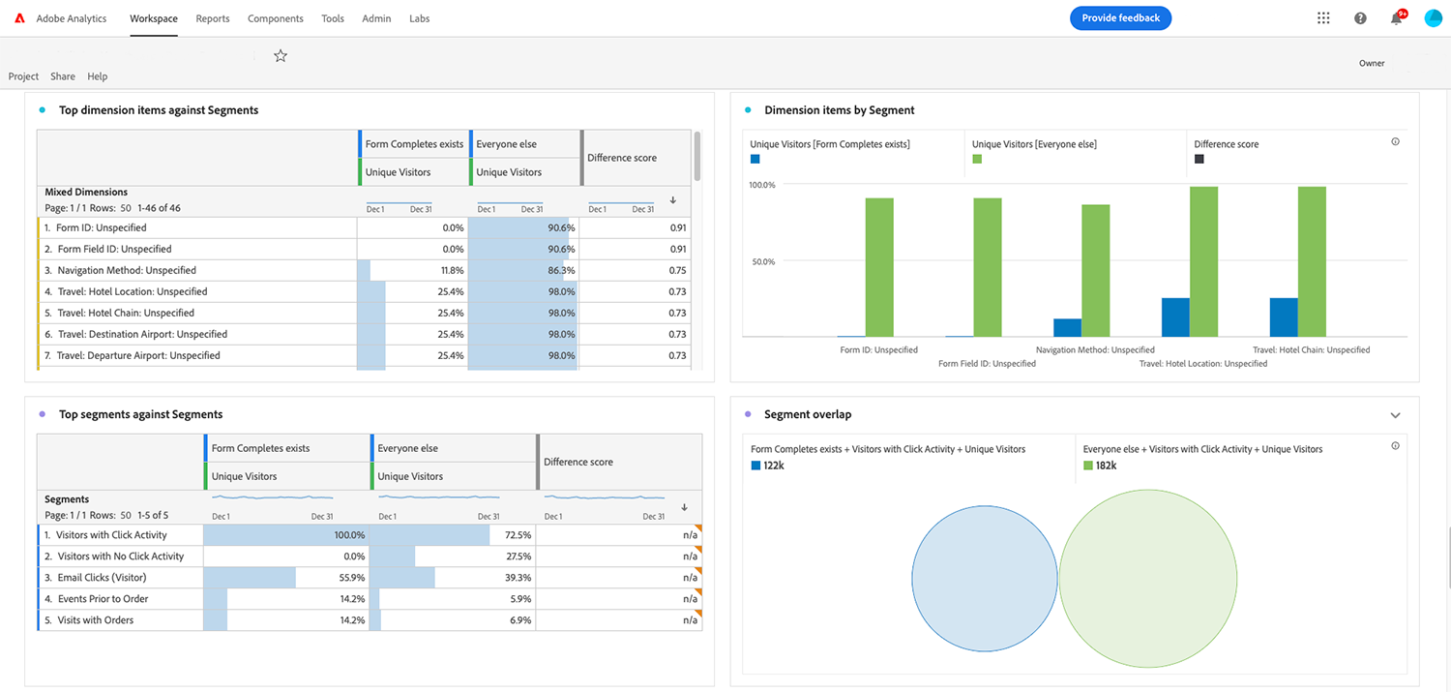Viewport: 1451px width, 692px height.
Task: Select the Navigation Method: Unspecified row
Action: click(363, 270)
